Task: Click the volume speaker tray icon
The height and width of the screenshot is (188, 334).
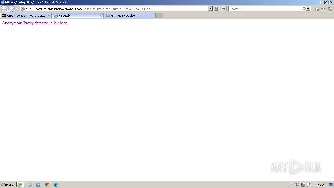Action: point(297,185)
